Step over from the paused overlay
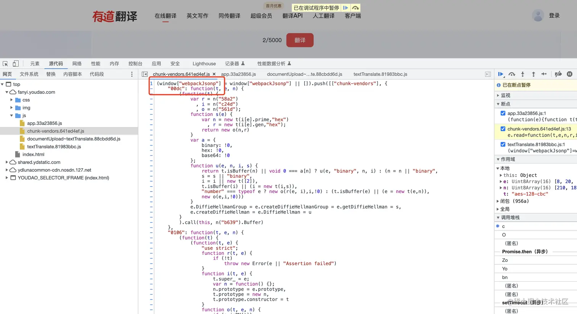The image size is (577, 314). click(356, 8)
